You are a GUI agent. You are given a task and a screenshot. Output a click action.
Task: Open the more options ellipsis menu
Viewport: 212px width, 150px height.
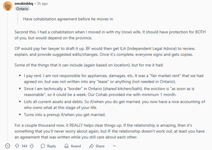point(114,146)
